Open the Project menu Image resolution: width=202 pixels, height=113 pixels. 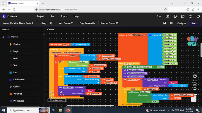pos(40,16)
